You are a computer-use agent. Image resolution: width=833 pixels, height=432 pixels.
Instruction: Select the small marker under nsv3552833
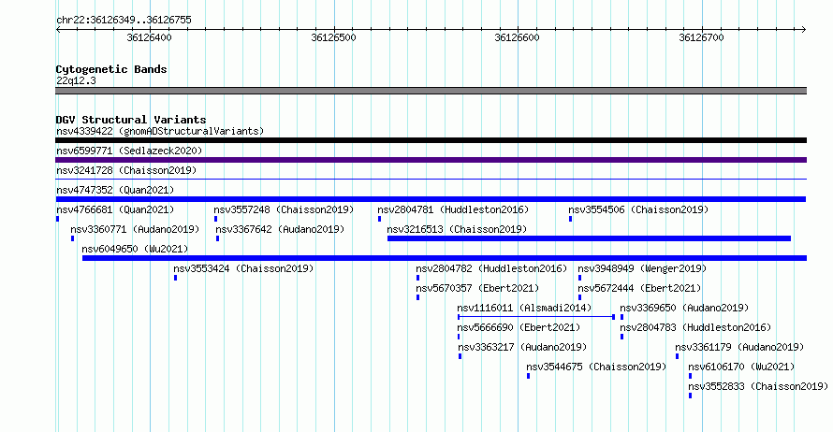(x=690, y=396)
